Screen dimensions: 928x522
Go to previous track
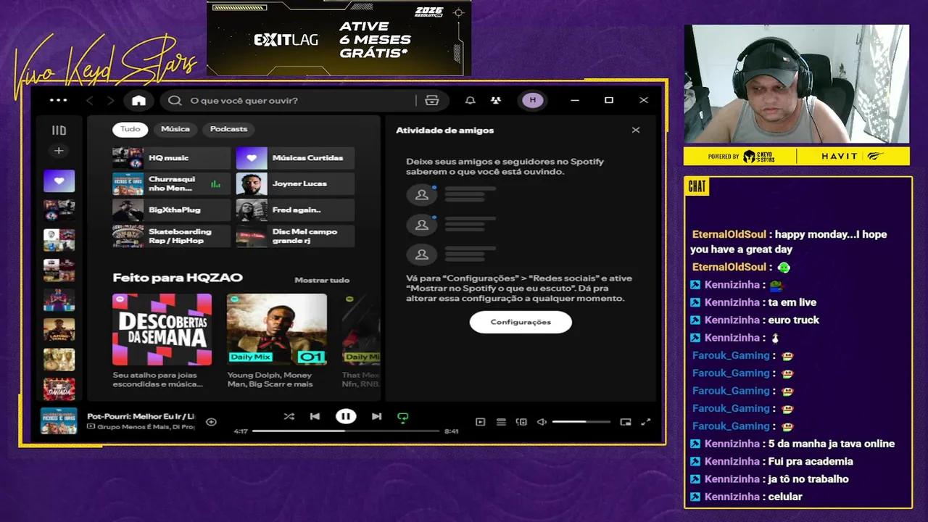tap(315, 416)
